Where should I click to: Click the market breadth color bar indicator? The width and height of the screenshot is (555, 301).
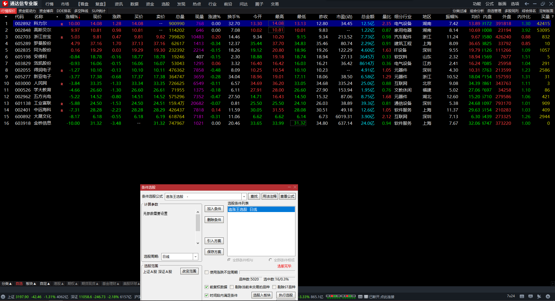[341, 296]
